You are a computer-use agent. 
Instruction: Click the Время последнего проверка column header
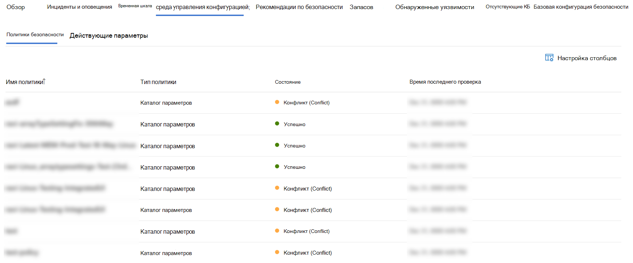tap(445, 82)
